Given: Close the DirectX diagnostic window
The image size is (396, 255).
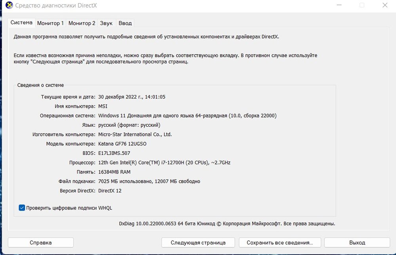Looking at the screenshot, I should [385, 6].
